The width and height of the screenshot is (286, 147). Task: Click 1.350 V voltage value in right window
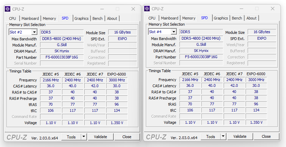coord(256,122)
